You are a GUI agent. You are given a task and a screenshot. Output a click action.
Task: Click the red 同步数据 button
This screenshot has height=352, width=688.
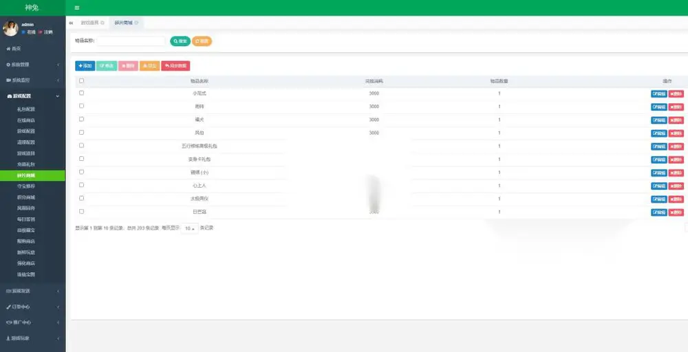click(175, 66)
